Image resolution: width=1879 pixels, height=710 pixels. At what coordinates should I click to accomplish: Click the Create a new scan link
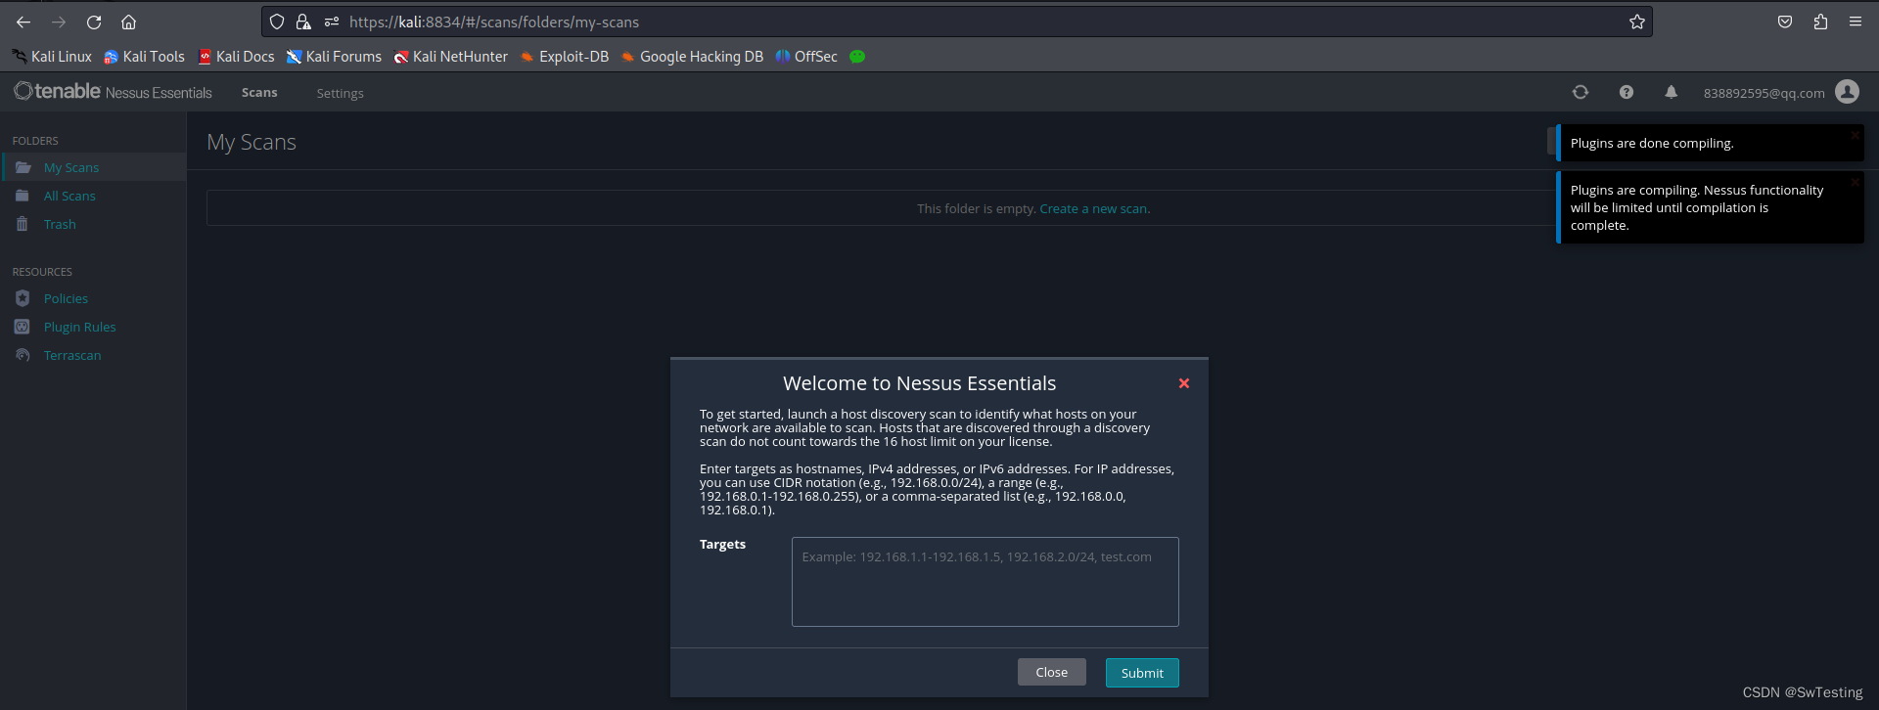coord(1094,208)
